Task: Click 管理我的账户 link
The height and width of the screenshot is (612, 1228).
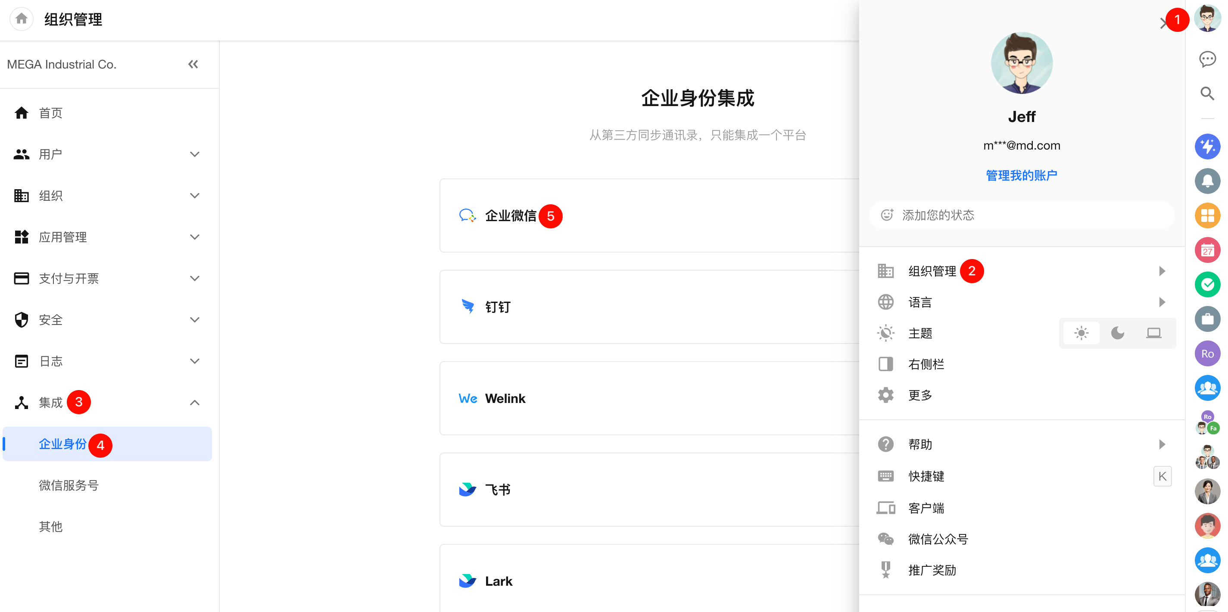Action: coord(1021,175)
